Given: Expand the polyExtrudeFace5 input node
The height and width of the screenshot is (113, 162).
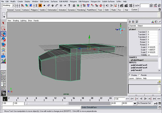Looking at the screenshot, I should pyautogui.click(x=139, y=65).
